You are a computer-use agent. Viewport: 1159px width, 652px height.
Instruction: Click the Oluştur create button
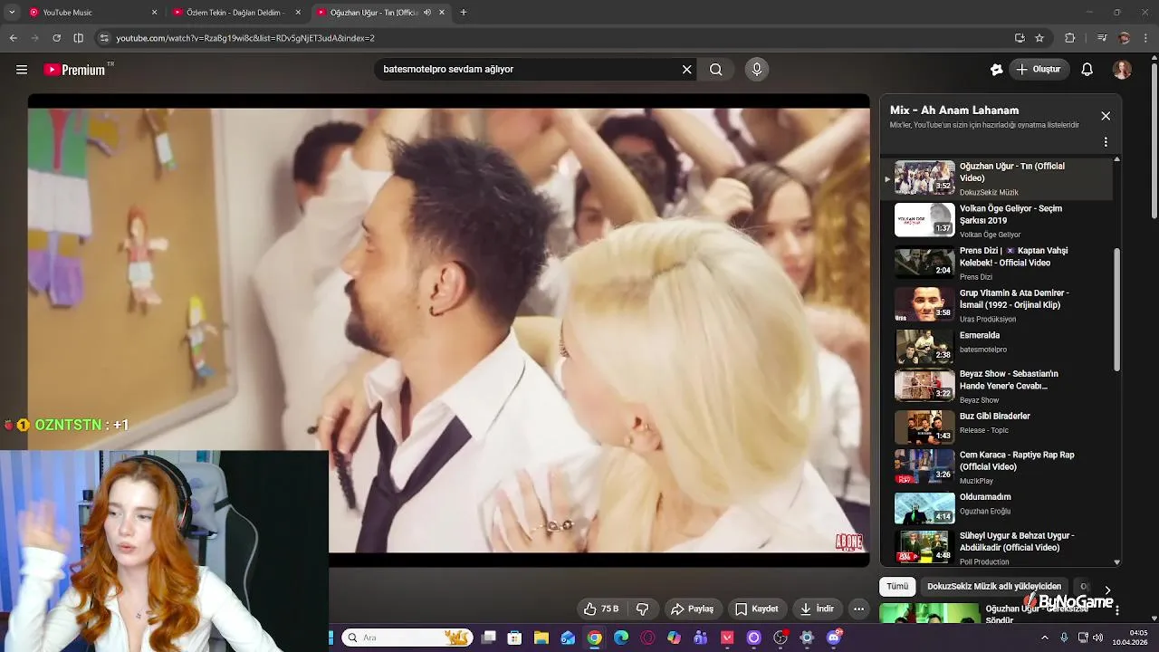tap(1038, 70)
